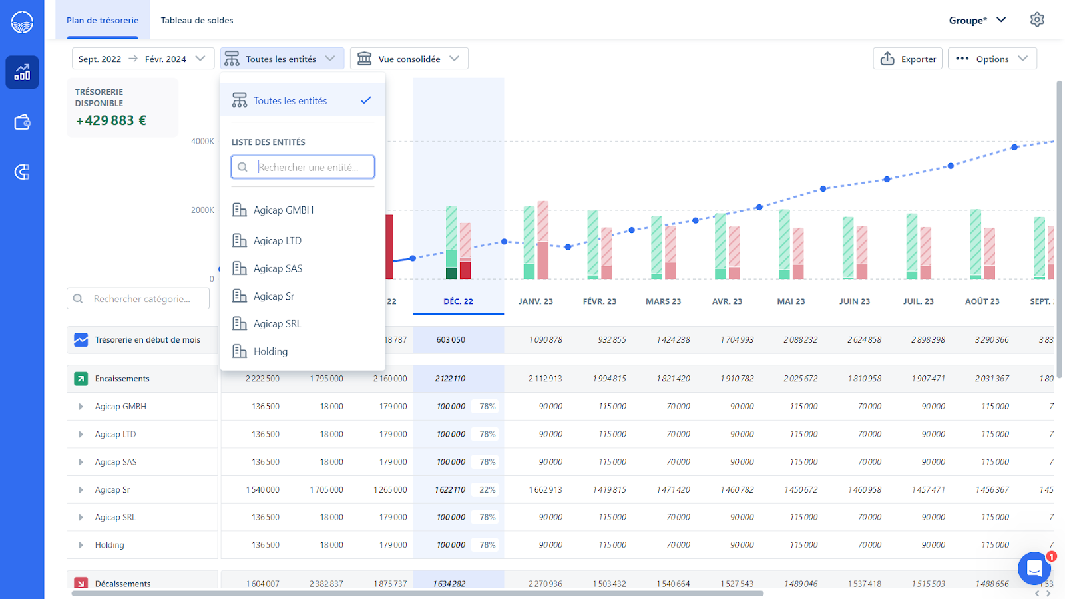Switch to Tableau de soldes tab
The height and width of the screenshot is (599, 1065).
[x=197, y=20]
